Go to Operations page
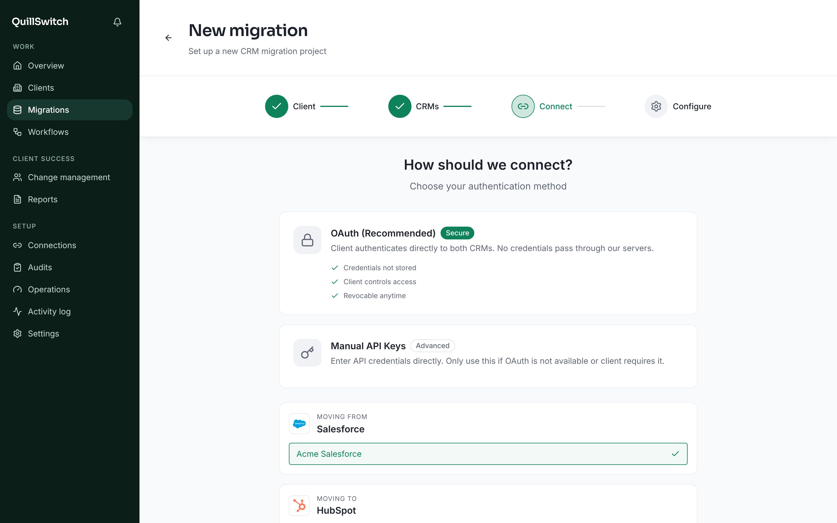This screenshot has width=837, height=523. point(69,289)
